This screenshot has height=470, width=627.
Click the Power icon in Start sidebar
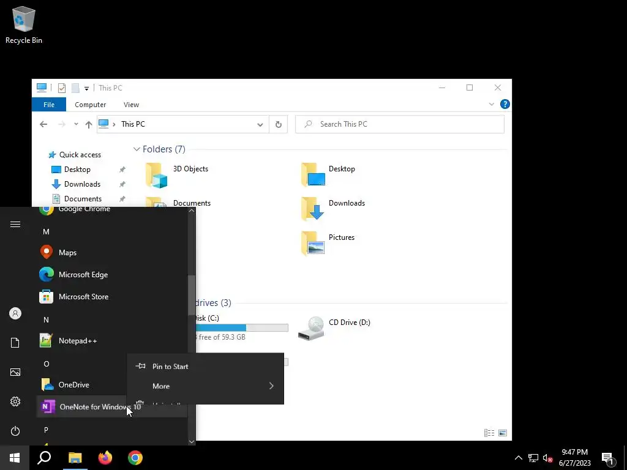click(15, 431)
